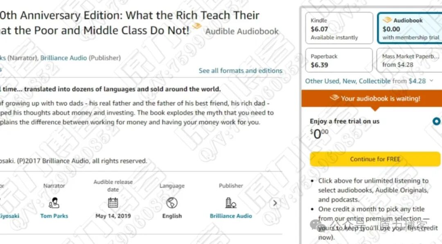Click Brilliance Audio link under Publisher icon

pos(231,216)
